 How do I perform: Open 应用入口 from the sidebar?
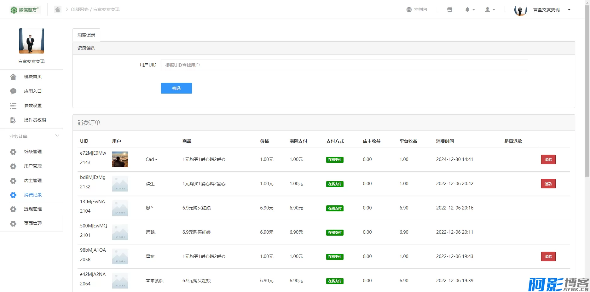coord(33,91)
